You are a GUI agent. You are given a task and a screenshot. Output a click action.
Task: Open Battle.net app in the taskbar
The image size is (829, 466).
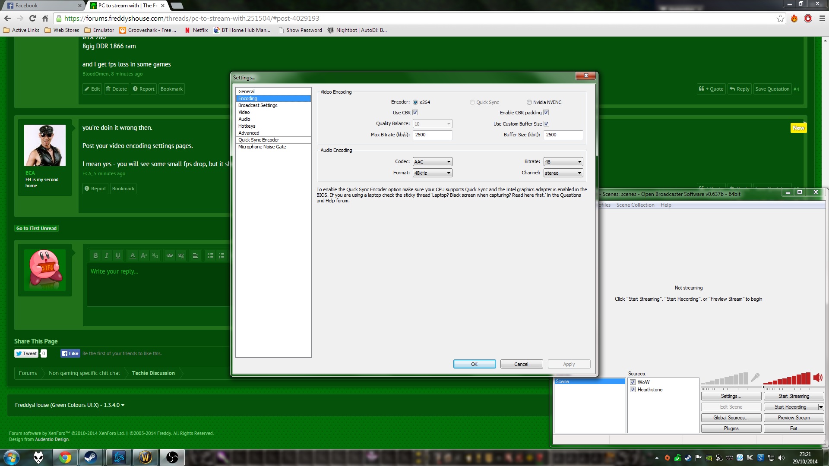tap(118, 457)
